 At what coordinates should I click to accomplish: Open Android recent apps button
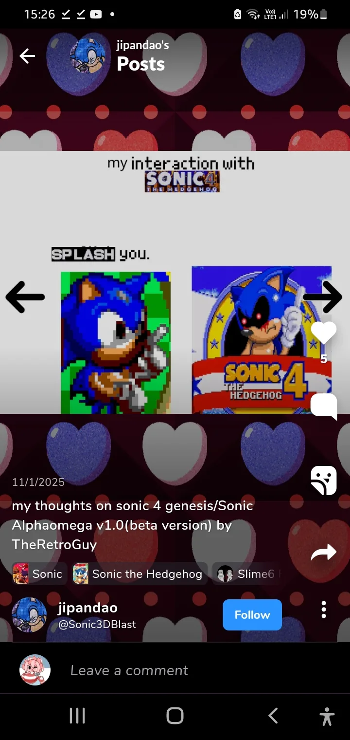click(x=77, y=716)
